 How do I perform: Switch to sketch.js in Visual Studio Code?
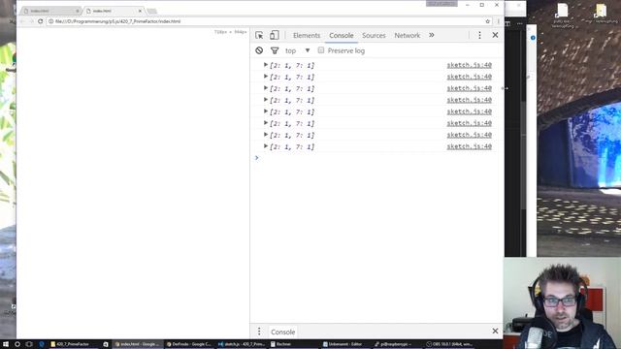(x=242, y=344)
